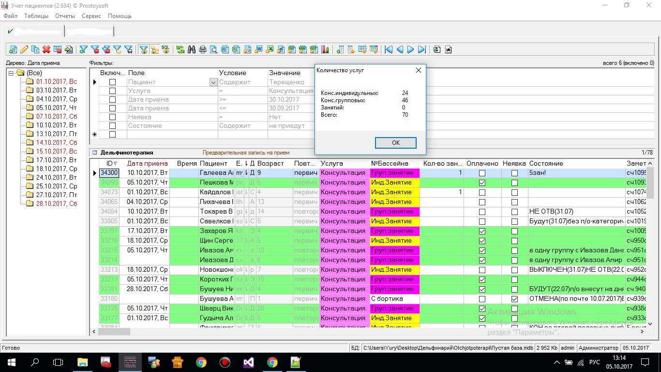
Task: Click the SQL view icon
Action: (165, 49)
